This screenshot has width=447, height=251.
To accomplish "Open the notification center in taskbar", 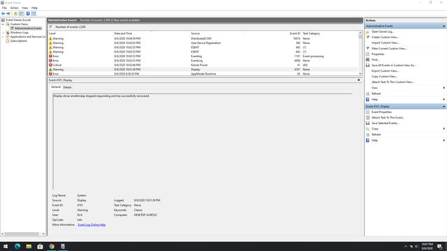I will click(x=440, y=246).
